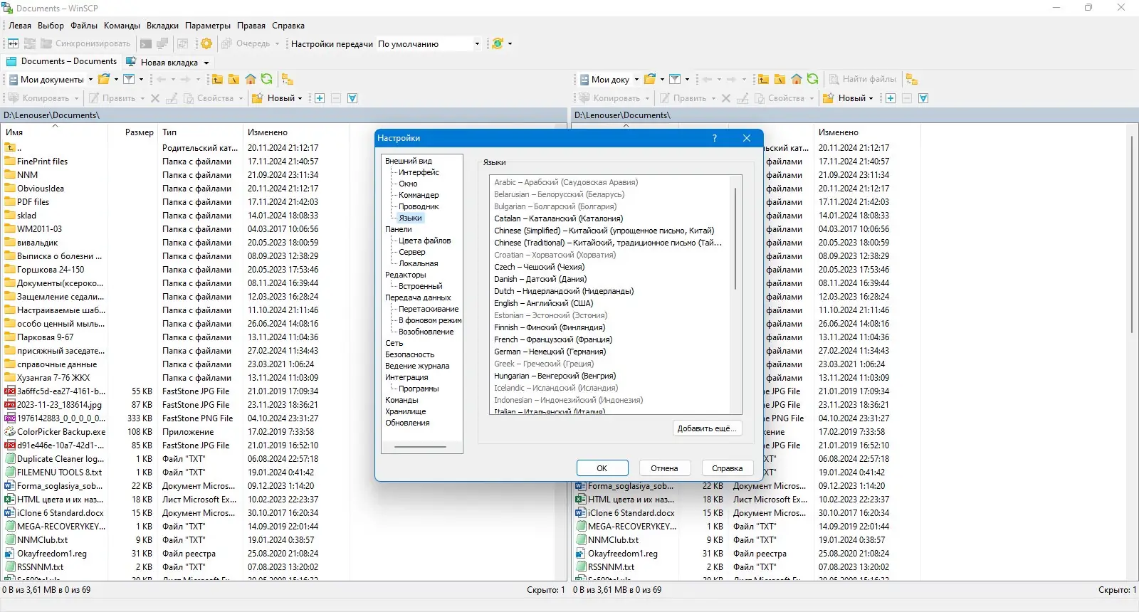Show the directory tree in left panel
Image resolution: width=1139 pixels, height=612 pixels.
(x=287, y=79)
